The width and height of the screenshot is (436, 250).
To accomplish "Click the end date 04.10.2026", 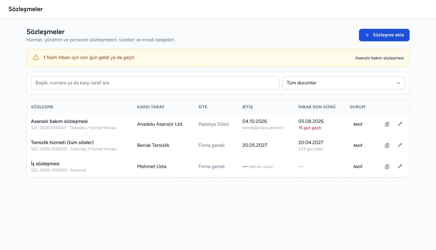I will 255,121.
